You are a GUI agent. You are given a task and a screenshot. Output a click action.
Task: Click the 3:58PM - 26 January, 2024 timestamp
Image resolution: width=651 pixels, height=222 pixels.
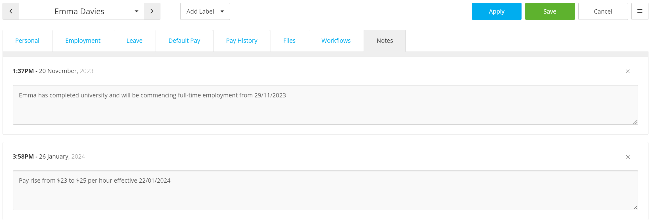(x=49, y=157)
